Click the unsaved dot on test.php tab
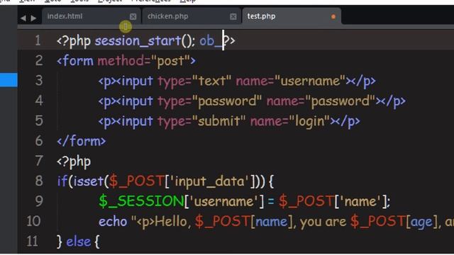The width and height of the screenshot is (454, 255). click(333, 17)
